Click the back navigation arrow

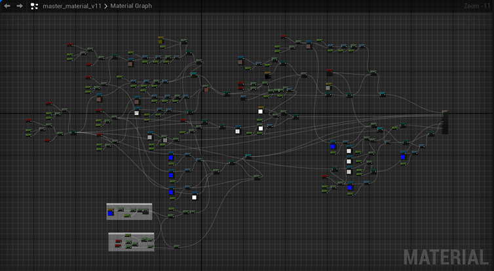pyautogui.click(x=7, y=6)
